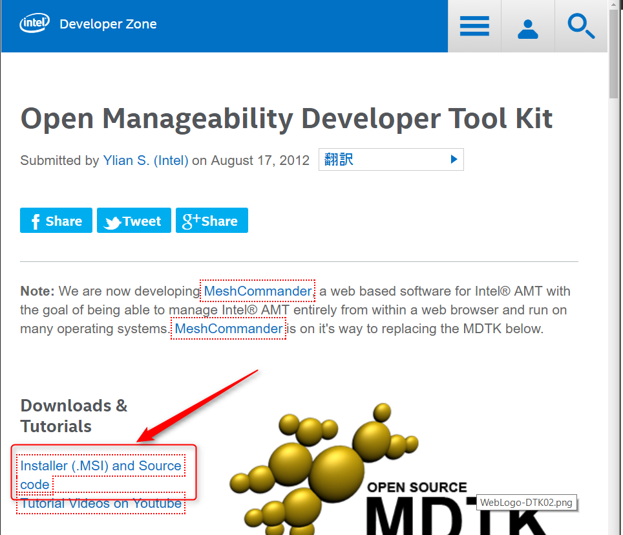Open the hamburger navigation menu

tap(474, 27)
